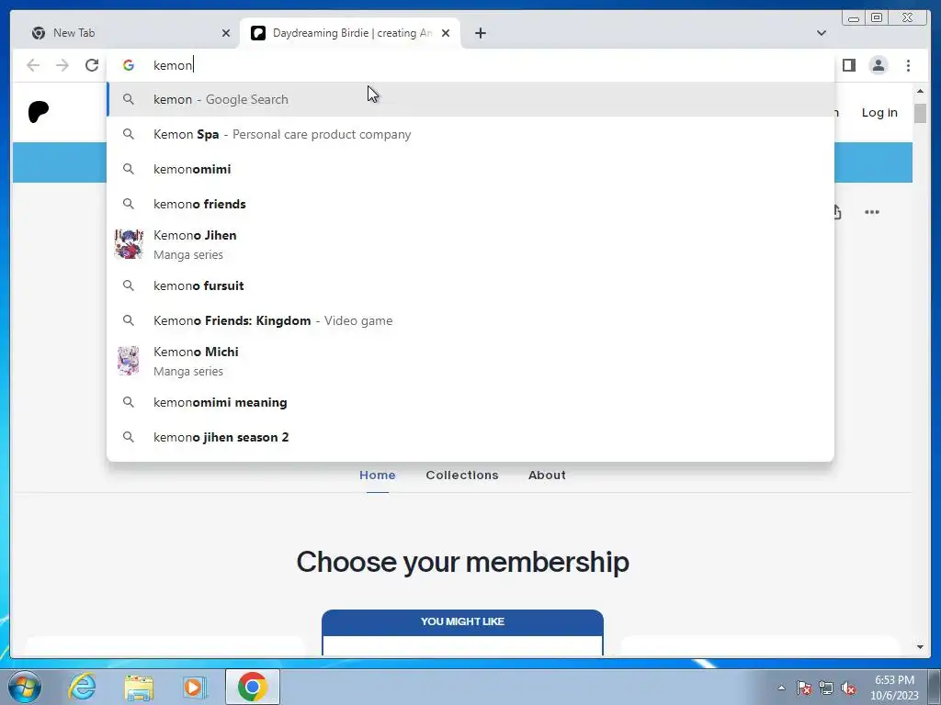Switch to the New Tab tab
Screen dimensions: 941x705
(126, 34)
